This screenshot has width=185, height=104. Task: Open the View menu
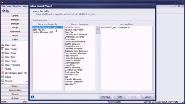[x=9, y=6]
